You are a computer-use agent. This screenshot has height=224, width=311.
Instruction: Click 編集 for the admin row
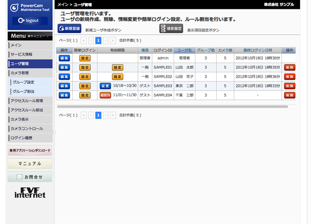tap(64, 58)
